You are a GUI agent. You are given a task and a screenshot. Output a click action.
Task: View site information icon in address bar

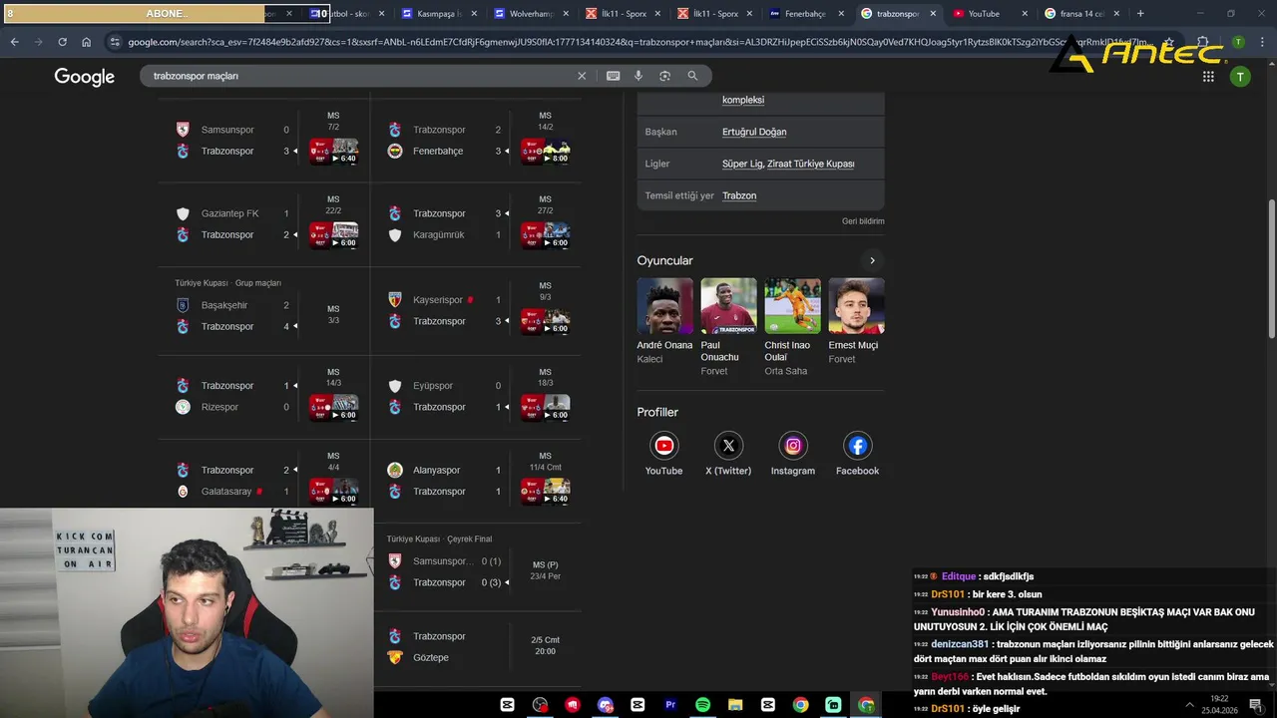(x=116, y=42)
